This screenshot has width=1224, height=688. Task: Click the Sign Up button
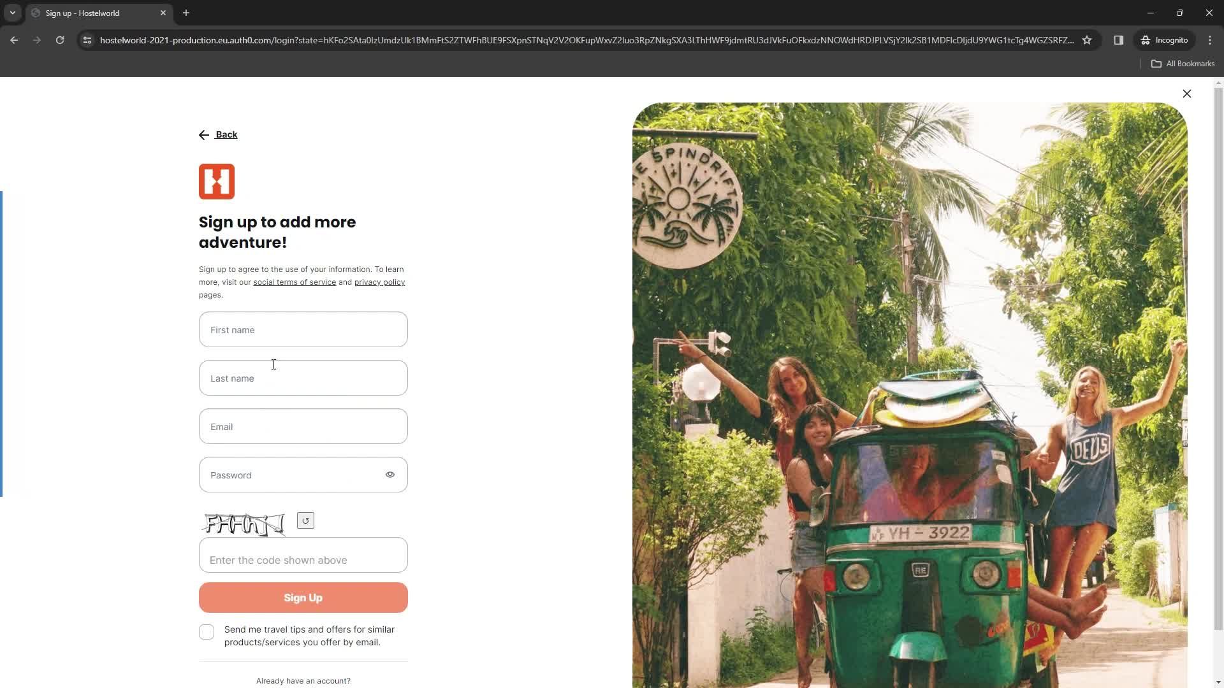pos(303,598)
